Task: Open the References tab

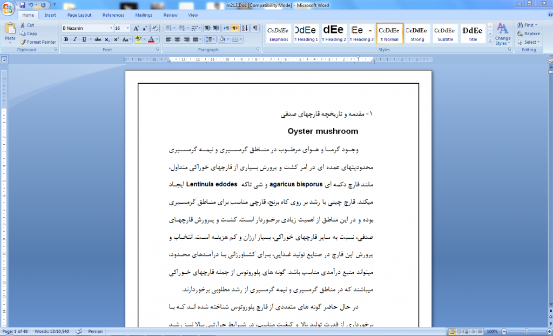Action: tap(113, 15)
